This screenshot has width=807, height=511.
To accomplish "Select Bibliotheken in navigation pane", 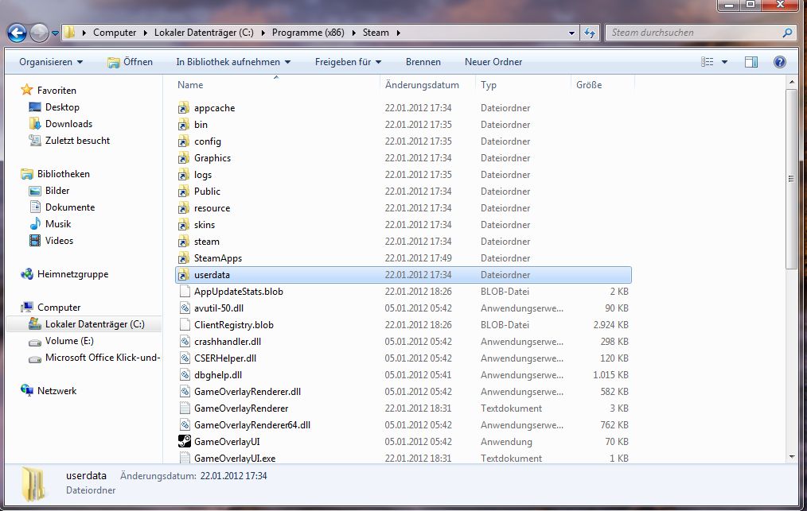I will (64, 174).
